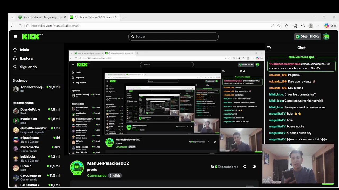Open misternacho recommended channel
Viewport: 339px width, 190px height.
click(37, 149)
